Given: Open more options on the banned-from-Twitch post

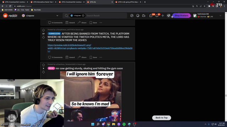Looking at the screenshot, I should (x=101, y=57).
